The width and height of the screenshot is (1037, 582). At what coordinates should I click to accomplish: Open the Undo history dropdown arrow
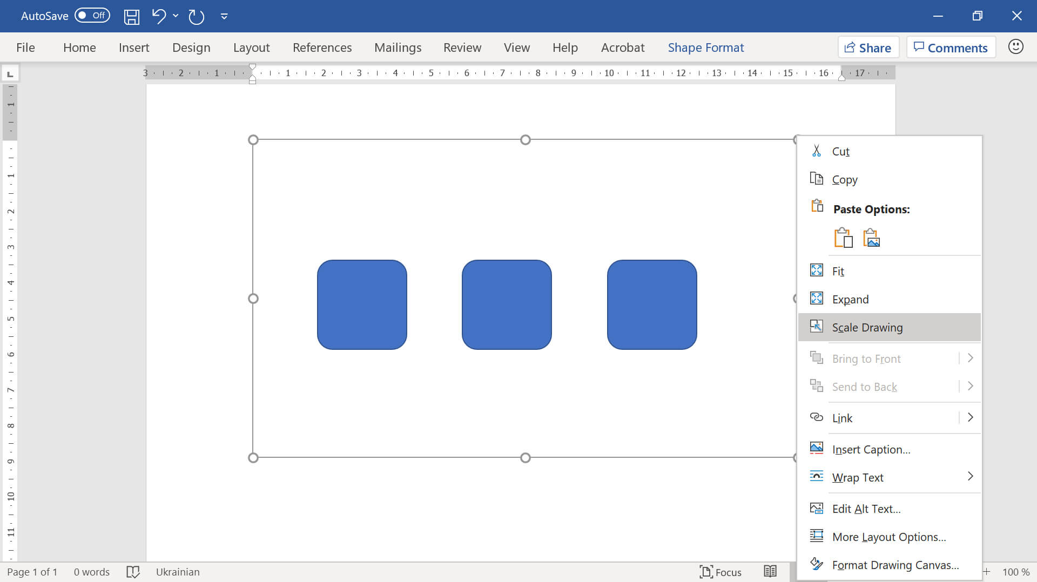tap(176, 16)
